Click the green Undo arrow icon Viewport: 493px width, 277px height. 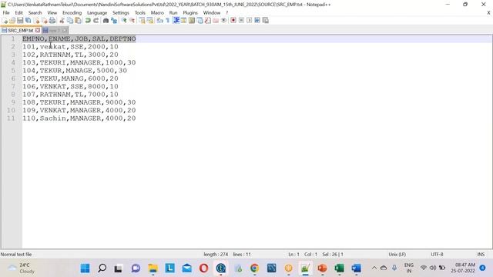[88, 21]
